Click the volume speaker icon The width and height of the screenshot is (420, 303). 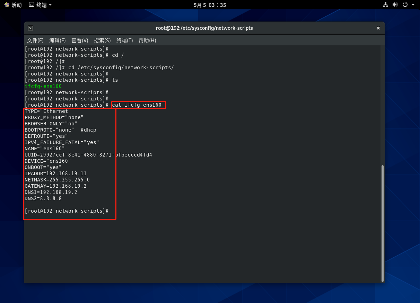pos(395,5)
